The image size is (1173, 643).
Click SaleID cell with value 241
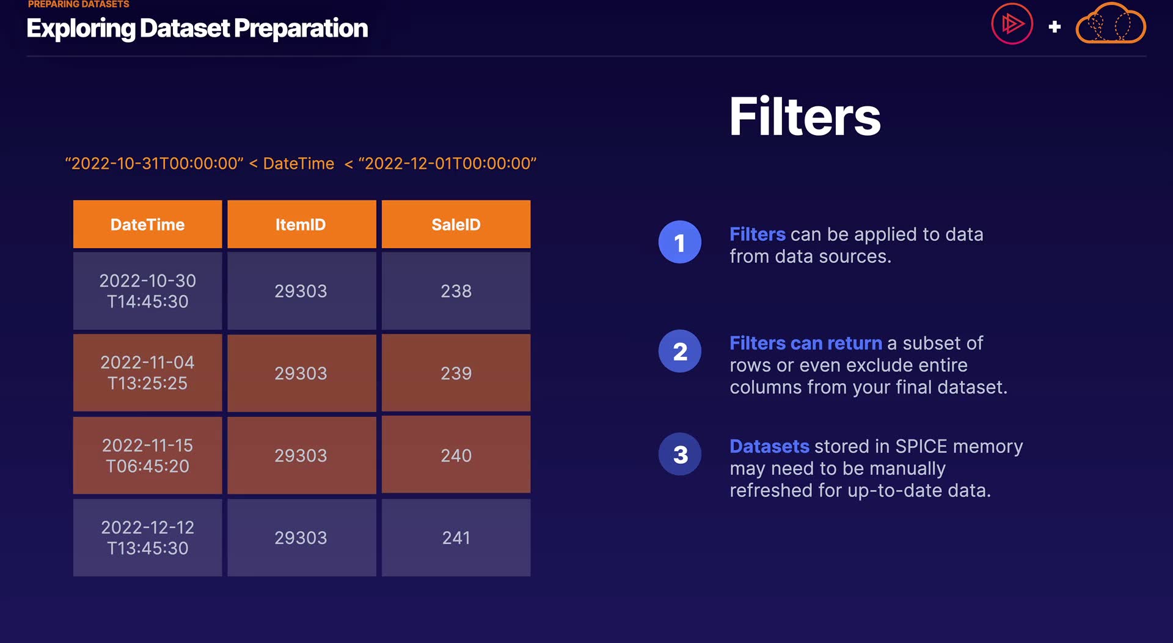tap(456, 537)
